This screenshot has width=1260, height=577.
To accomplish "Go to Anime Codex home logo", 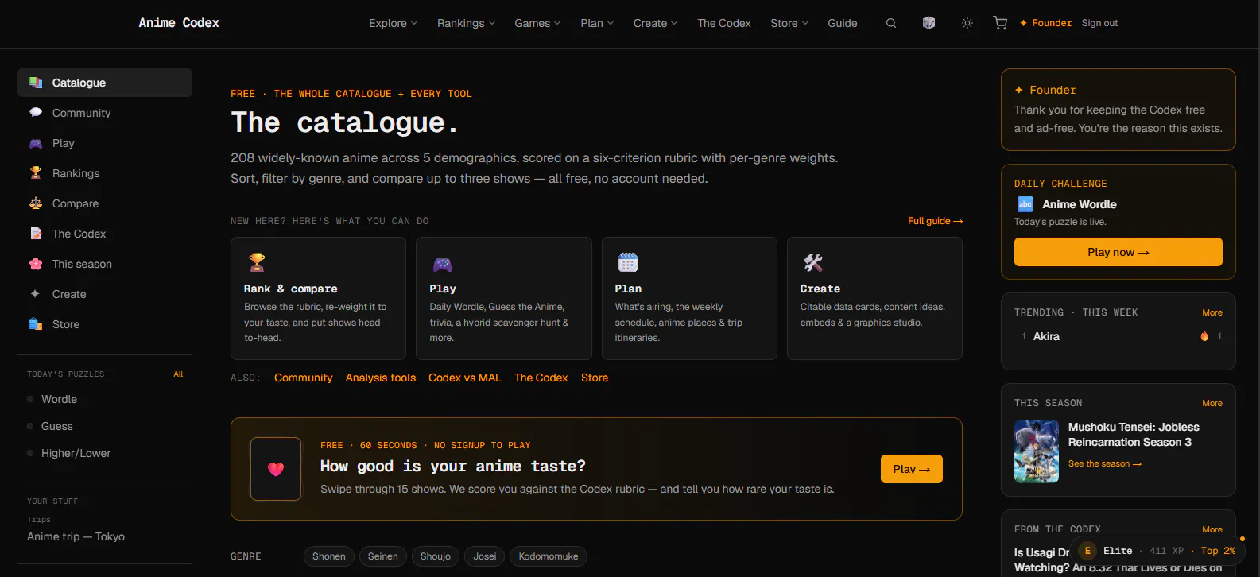I will [179, 23].
